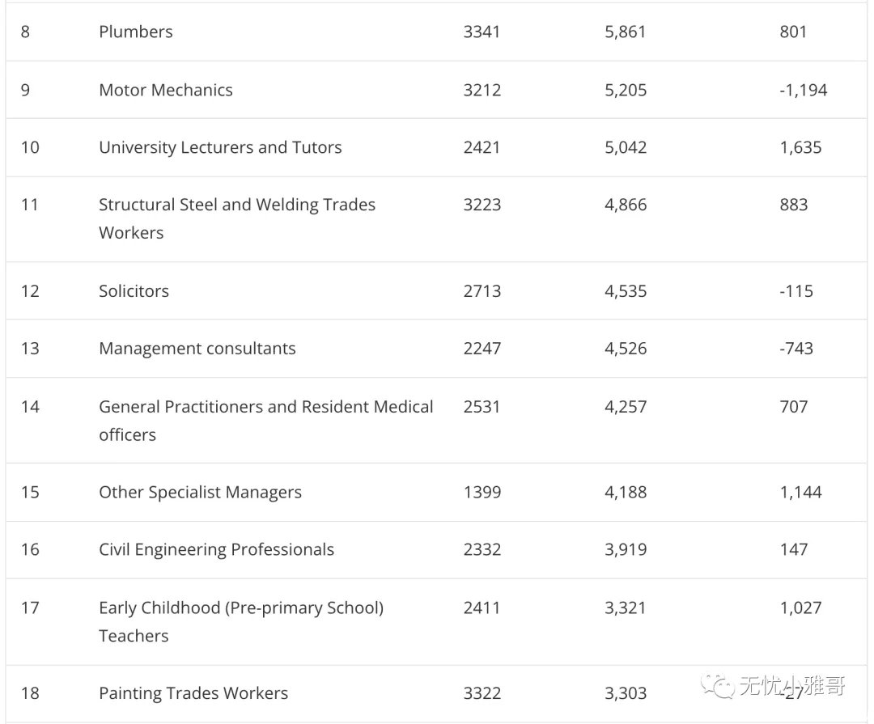Click the 5,205 value for Motor Mechanics
The width and height of the screenshot is (874, 724).
point(626,91)
